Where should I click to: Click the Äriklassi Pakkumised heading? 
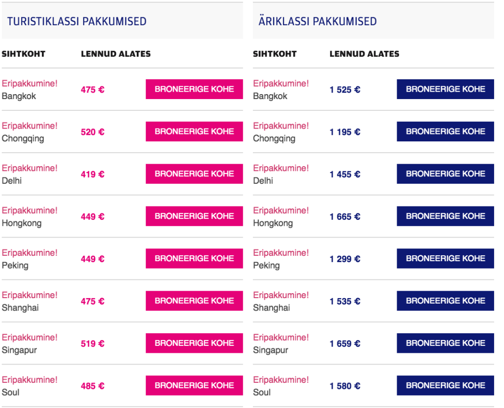317,21
